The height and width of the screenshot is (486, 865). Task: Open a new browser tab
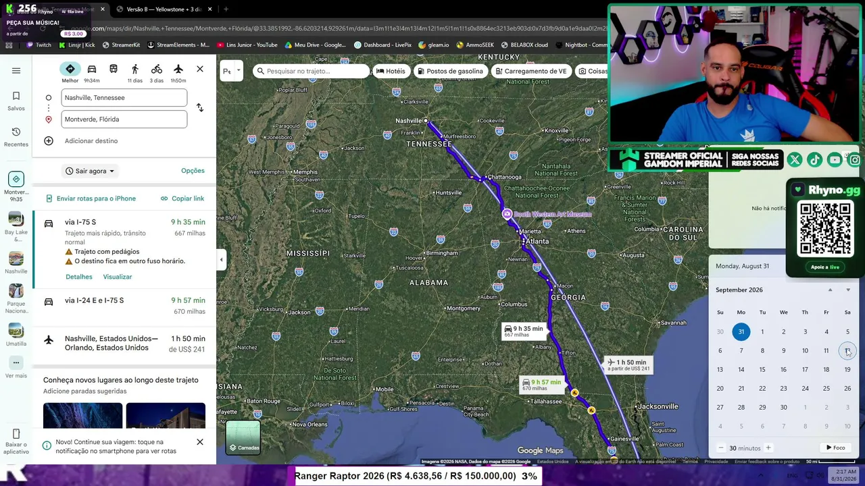[226, 9]
